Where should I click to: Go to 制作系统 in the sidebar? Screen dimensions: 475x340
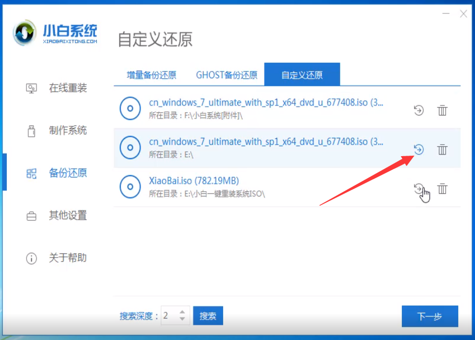[68, 131]
